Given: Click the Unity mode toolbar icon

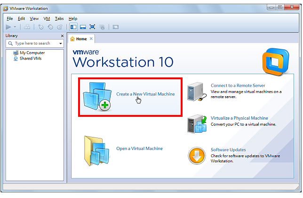Looking at the screenshot, I should [x=102, y=27].
